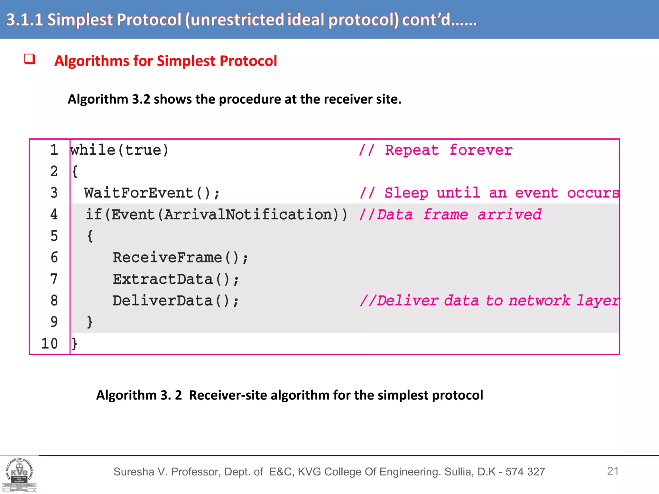Select '//Deliver data to network layer' comment
Viewport: 659px width, 494px height.
tap(489, 301)
